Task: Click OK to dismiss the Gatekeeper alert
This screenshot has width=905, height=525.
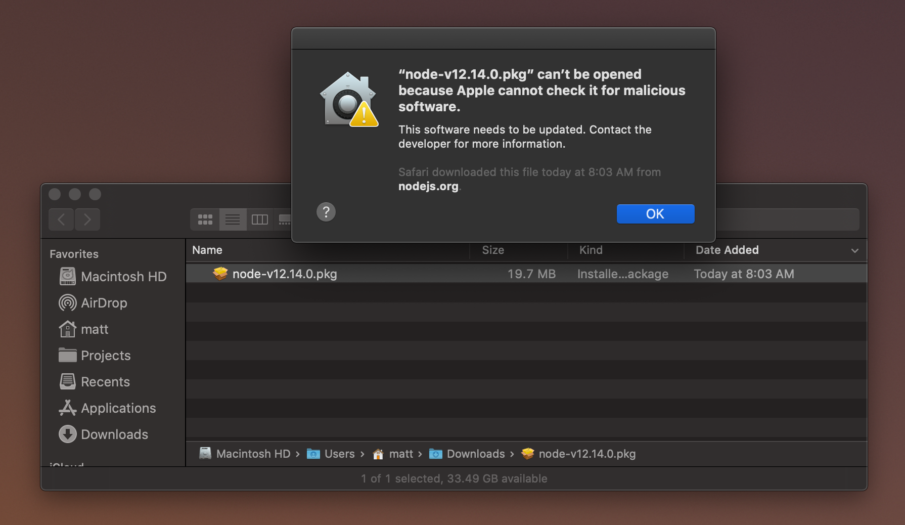Action: (655, 214)
